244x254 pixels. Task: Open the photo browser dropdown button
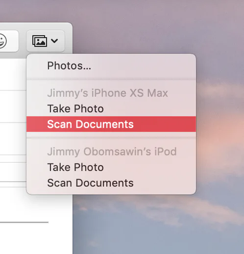46,41
